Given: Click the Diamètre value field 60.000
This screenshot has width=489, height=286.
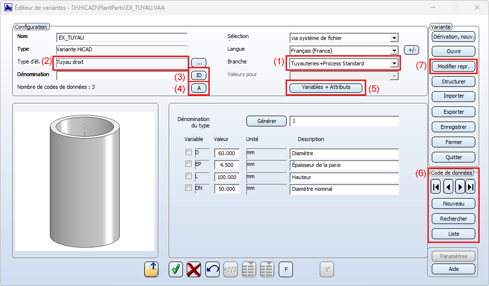Looking at the screenshot, I should click(x=227, y=153).
